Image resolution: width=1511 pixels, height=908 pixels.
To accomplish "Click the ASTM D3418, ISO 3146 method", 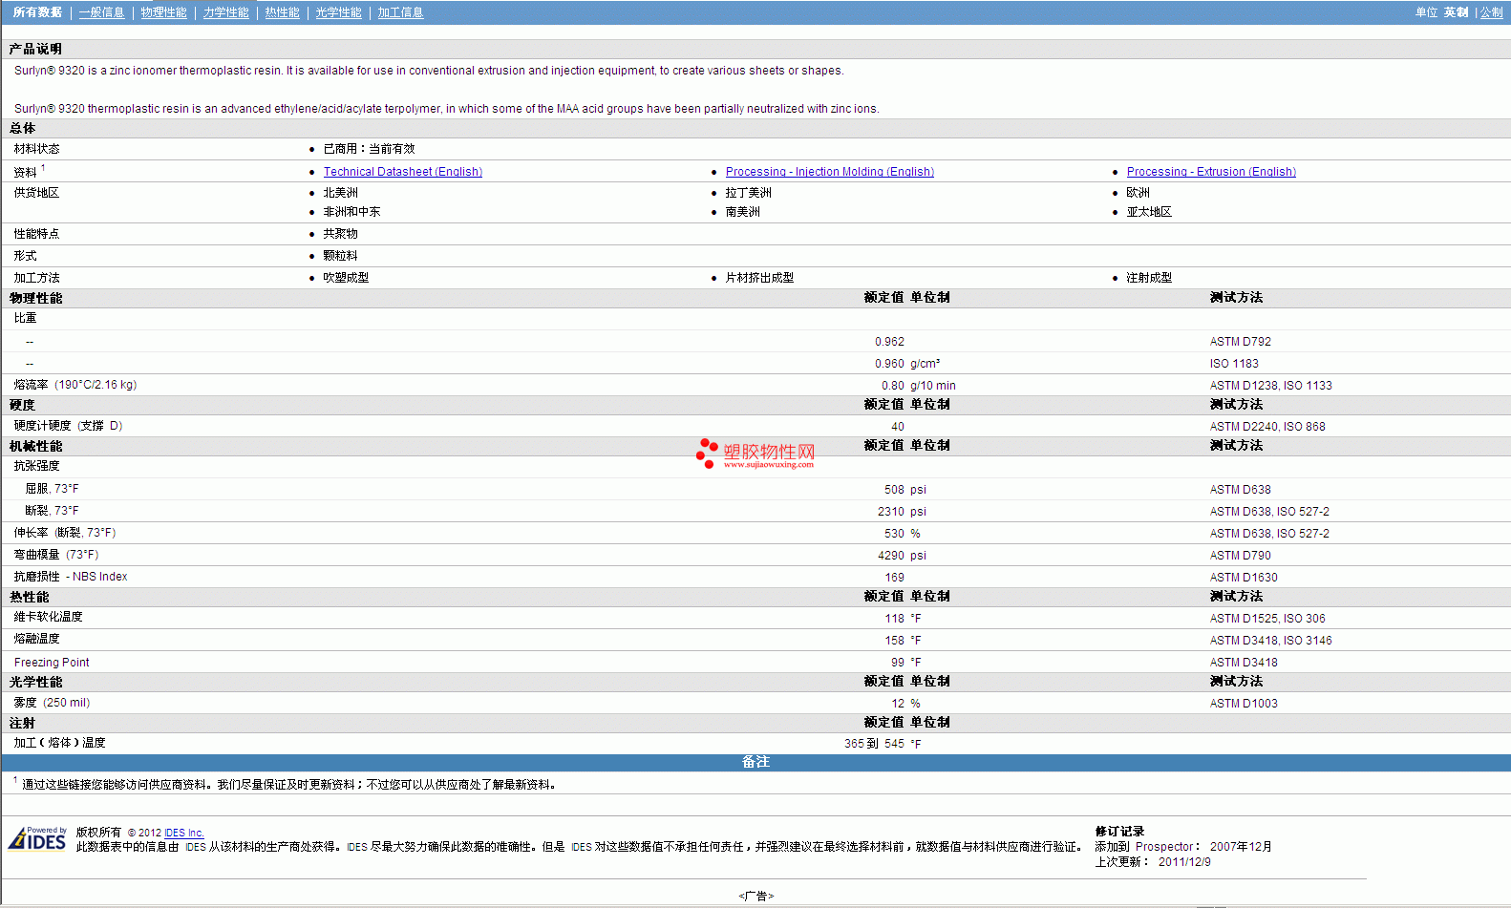I will pyautogui.click(x=1271, y=641).
